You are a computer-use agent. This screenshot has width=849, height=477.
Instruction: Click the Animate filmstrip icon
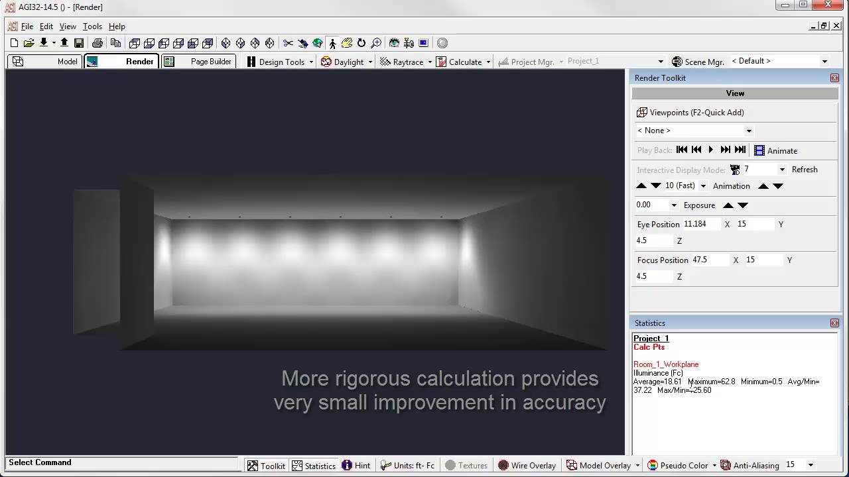click(x=759, y=150)
